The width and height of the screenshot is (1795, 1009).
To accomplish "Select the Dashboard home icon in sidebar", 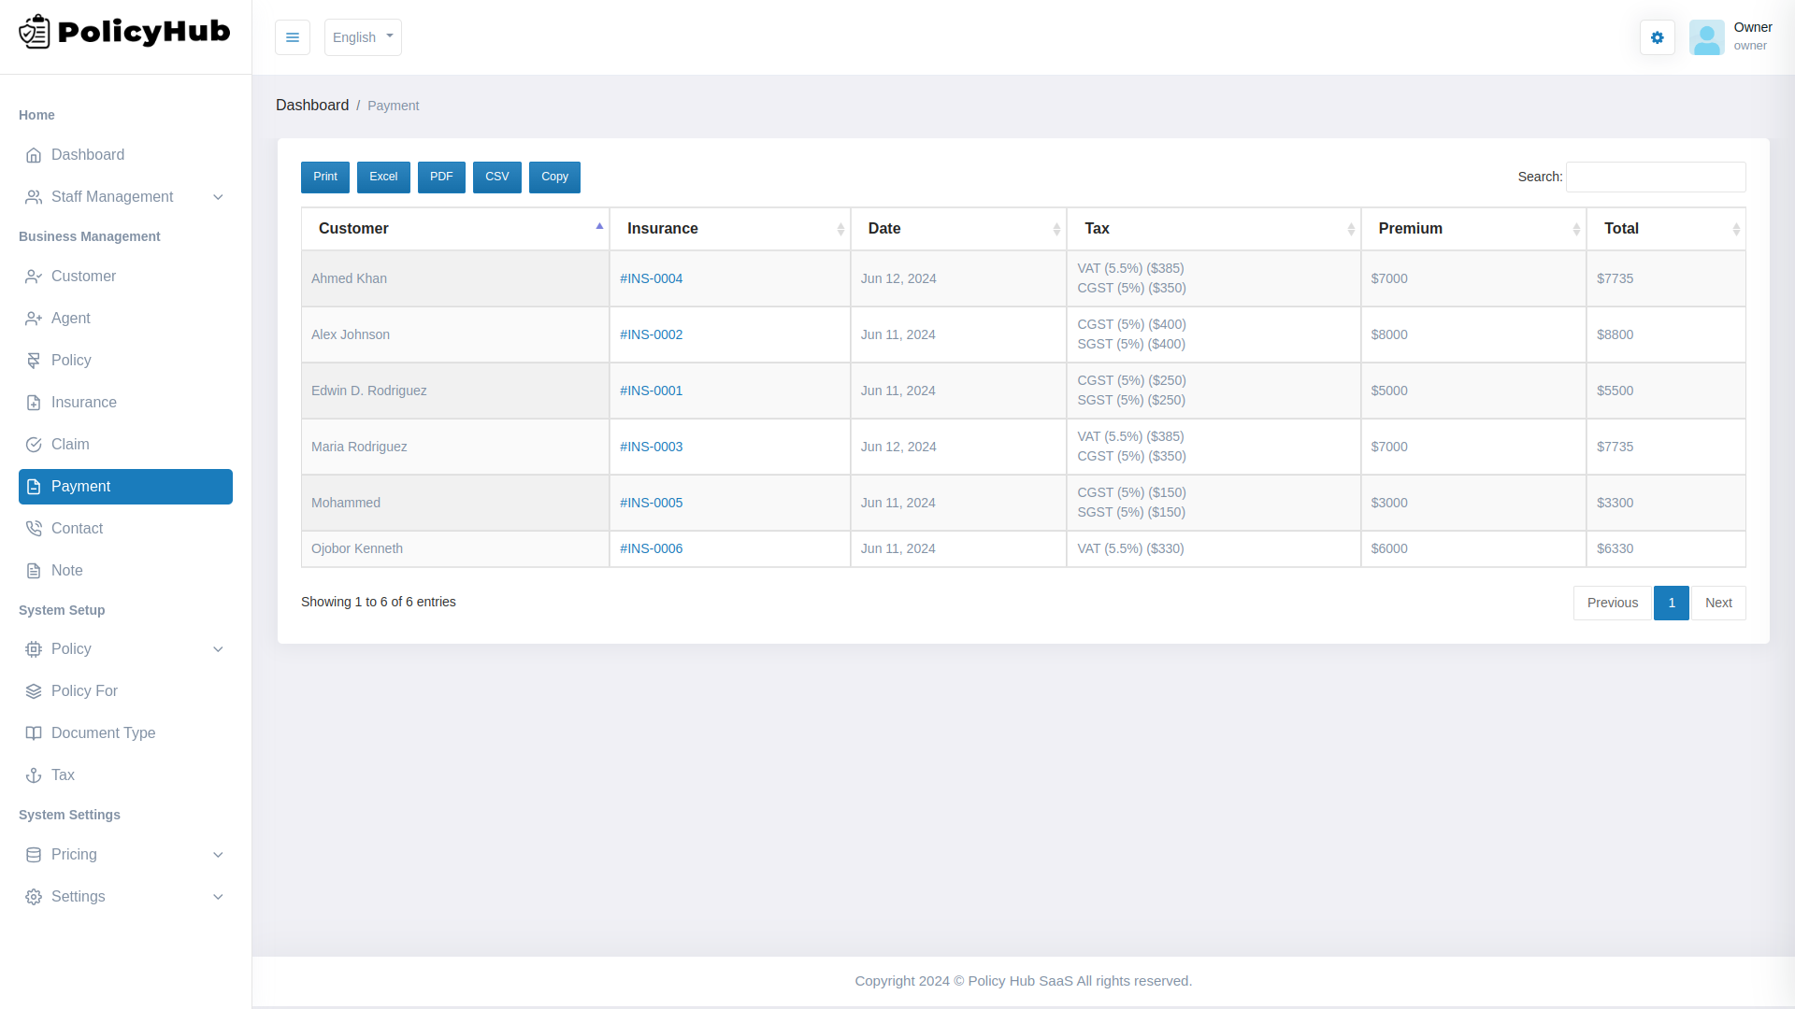I will 35,155.
